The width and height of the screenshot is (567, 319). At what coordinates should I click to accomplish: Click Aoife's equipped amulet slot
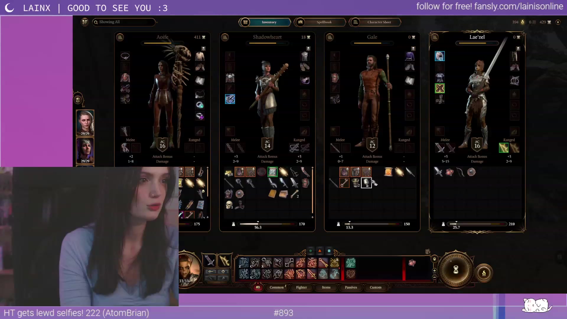click(125, 56)
